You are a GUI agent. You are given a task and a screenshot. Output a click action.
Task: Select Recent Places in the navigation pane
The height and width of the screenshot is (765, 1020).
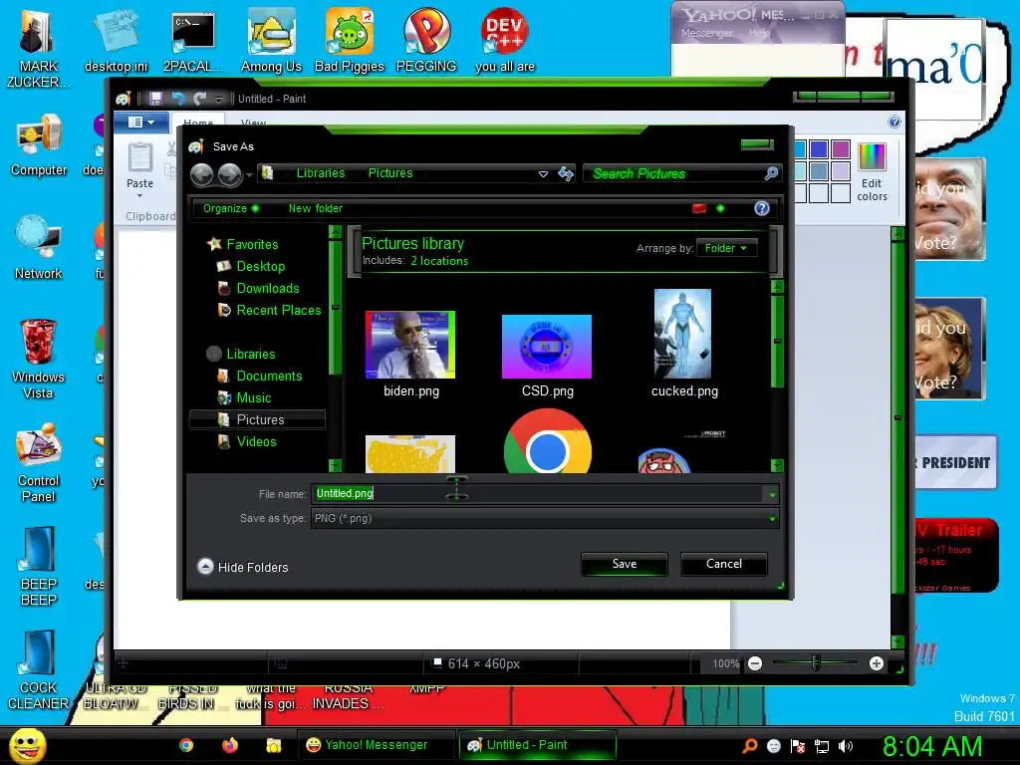[x=269, y=311]
